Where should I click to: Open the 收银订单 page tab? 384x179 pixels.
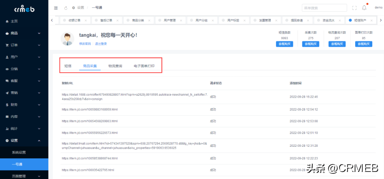tap(75, 20)
